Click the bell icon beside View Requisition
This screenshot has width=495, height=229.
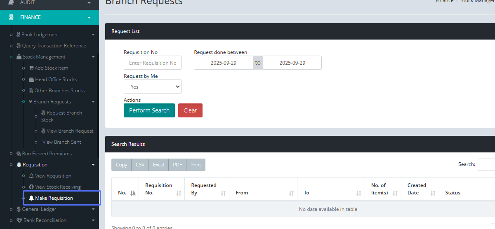31,176
